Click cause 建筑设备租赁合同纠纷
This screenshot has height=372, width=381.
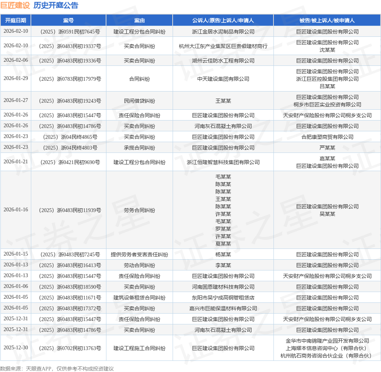[x=140, y=298]
